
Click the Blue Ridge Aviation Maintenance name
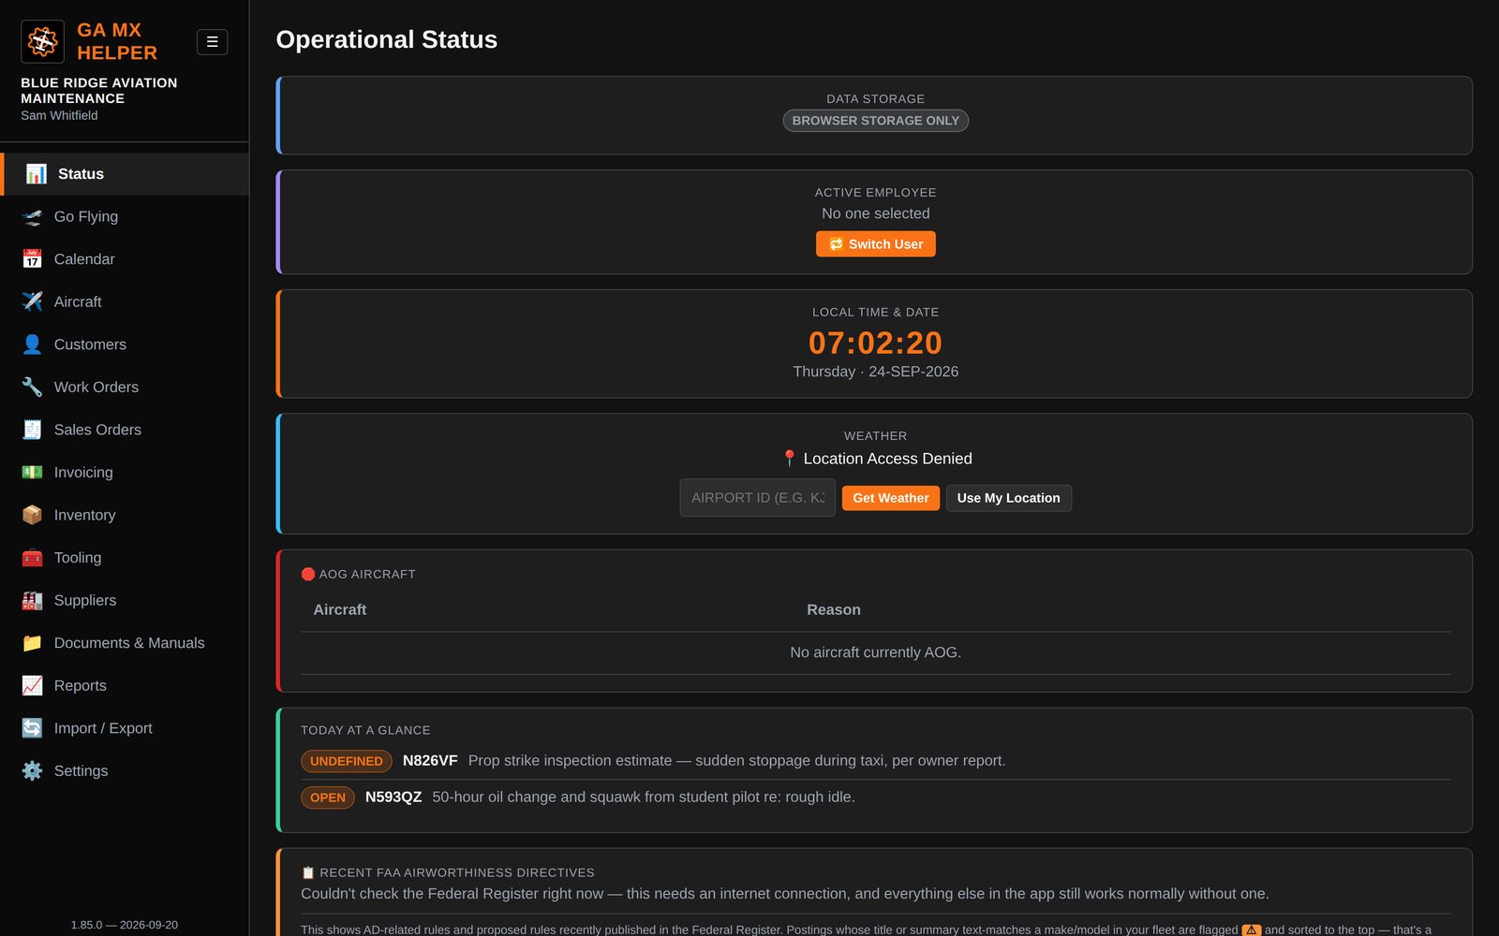[x=99, y=91]
